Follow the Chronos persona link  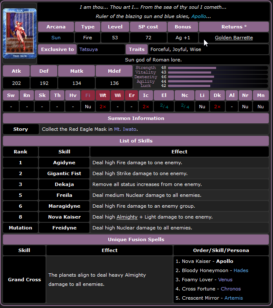(231, 289)
